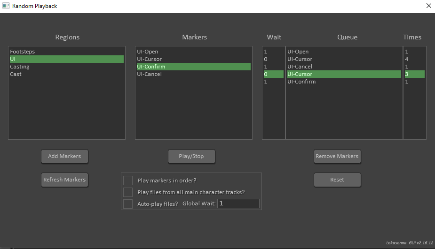Check the 'Auto-play files?' checkbox
The image size is (435, 249).
click(128, 204)
